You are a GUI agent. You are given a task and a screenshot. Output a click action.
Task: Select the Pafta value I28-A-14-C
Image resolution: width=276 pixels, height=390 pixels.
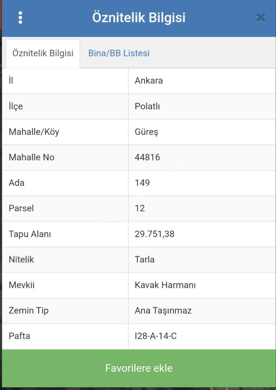tap(156, 336)
